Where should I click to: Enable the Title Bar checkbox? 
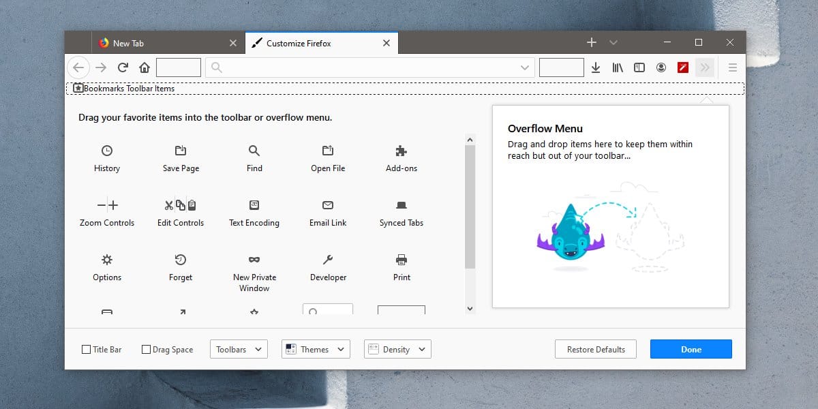pyautogui.click(x=86, y=350)
